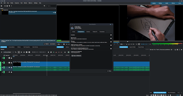Screen dimensions: 183x96
Task: Open the Kdenlive component website link
Action: (111, 35)
